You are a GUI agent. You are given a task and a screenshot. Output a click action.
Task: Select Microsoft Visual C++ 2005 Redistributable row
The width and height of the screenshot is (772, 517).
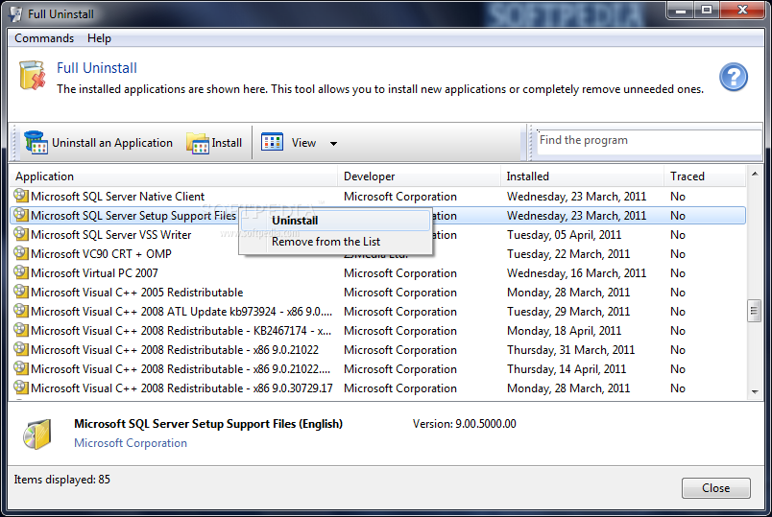click(x=377, y=293)
